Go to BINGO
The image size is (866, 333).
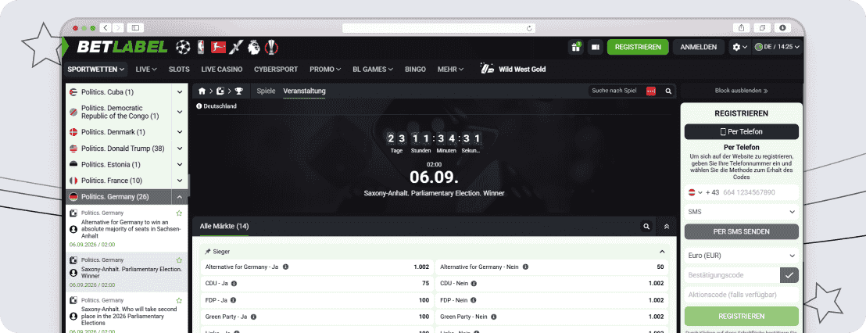click(415, 70)
